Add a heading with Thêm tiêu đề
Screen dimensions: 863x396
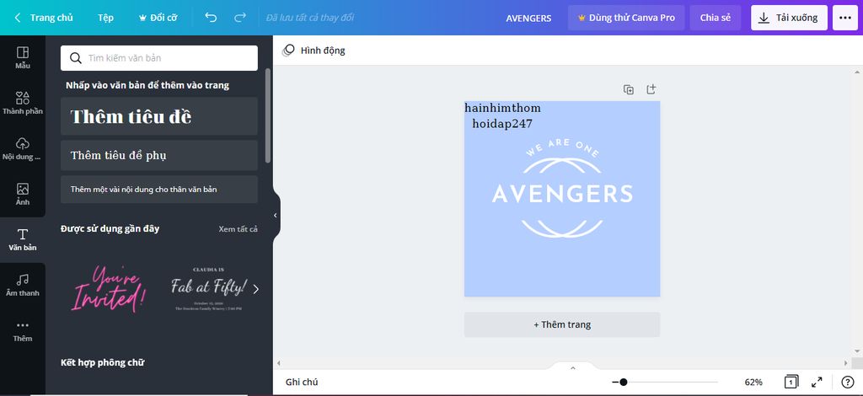[159, 116]
